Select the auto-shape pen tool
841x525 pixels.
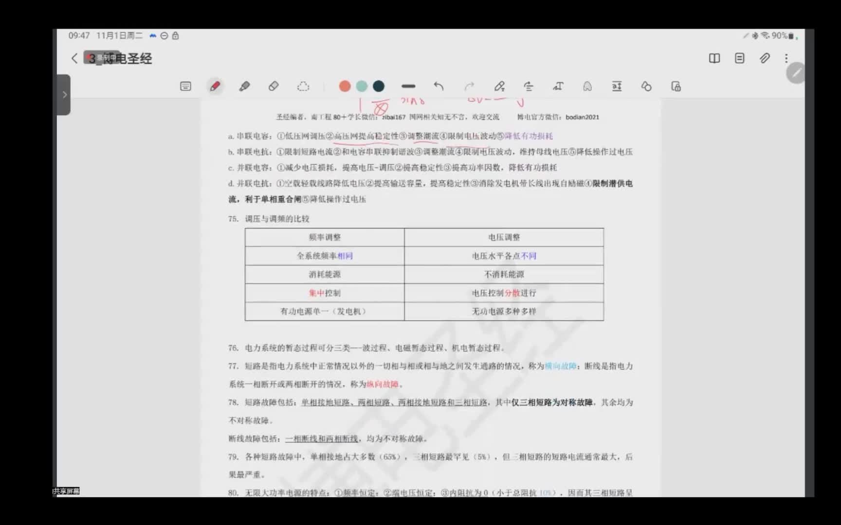coord(499,87)
